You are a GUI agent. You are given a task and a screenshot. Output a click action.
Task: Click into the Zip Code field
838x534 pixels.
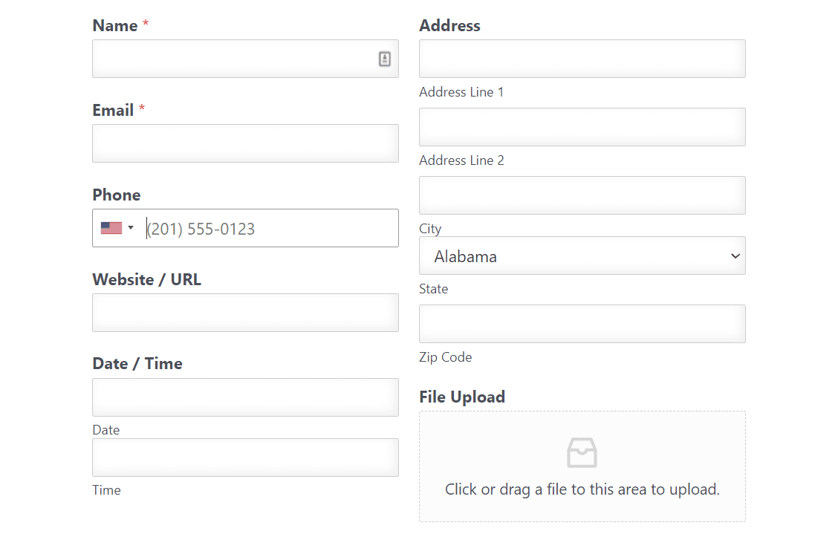tap(582, 324)
